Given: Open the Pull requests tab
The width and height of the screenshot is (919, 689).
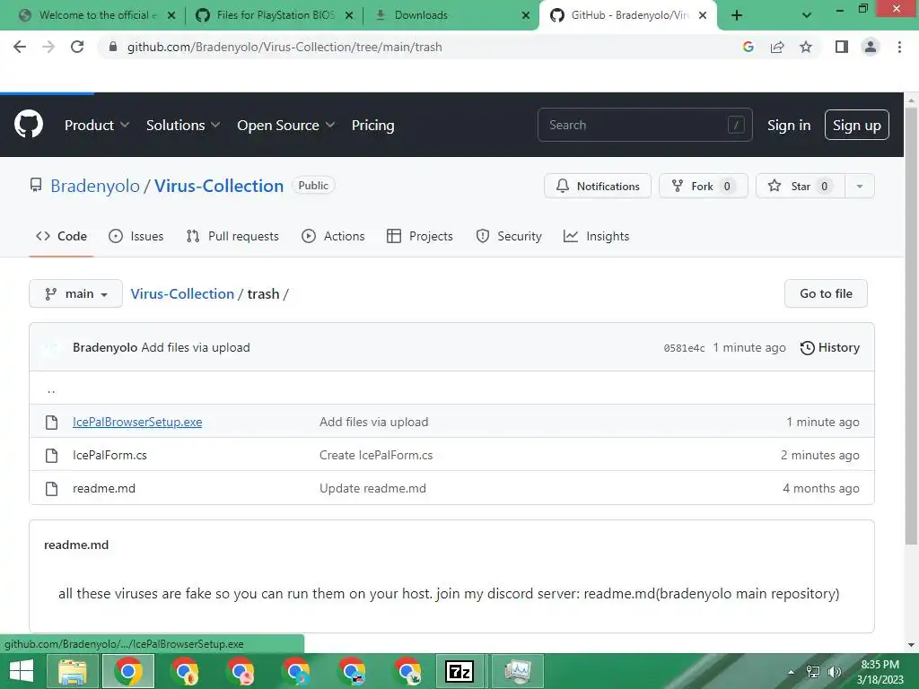Looking at the screenshot, I should [232, 236].
